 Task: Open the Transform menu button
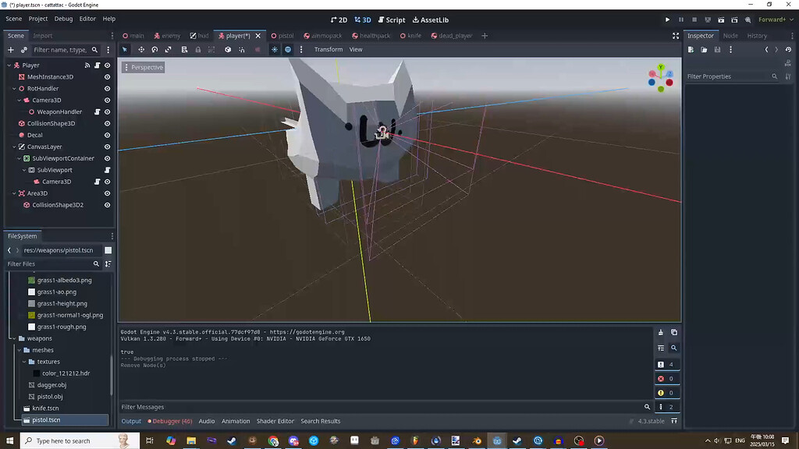(328, 49)
